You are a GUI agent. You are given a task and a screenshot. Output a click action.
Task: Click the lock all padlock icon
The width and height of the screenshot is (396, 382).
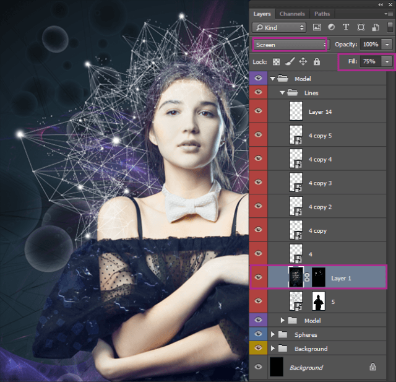tap(316, 62)
